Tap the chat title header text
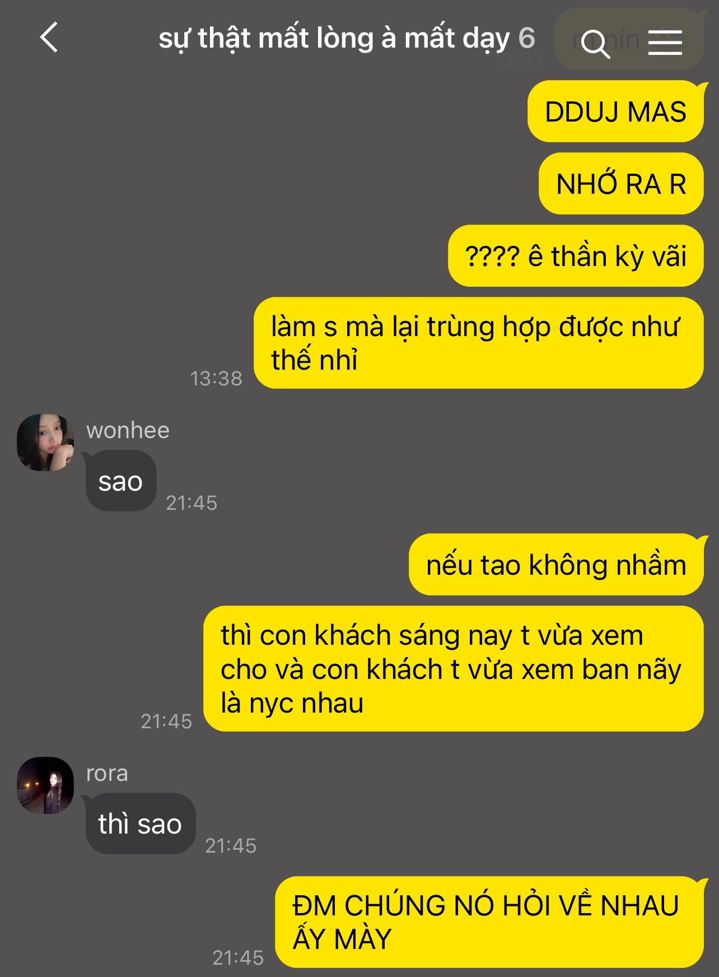Image resolution: width=719 pixels, height=977 pixels. pos(334,38)
